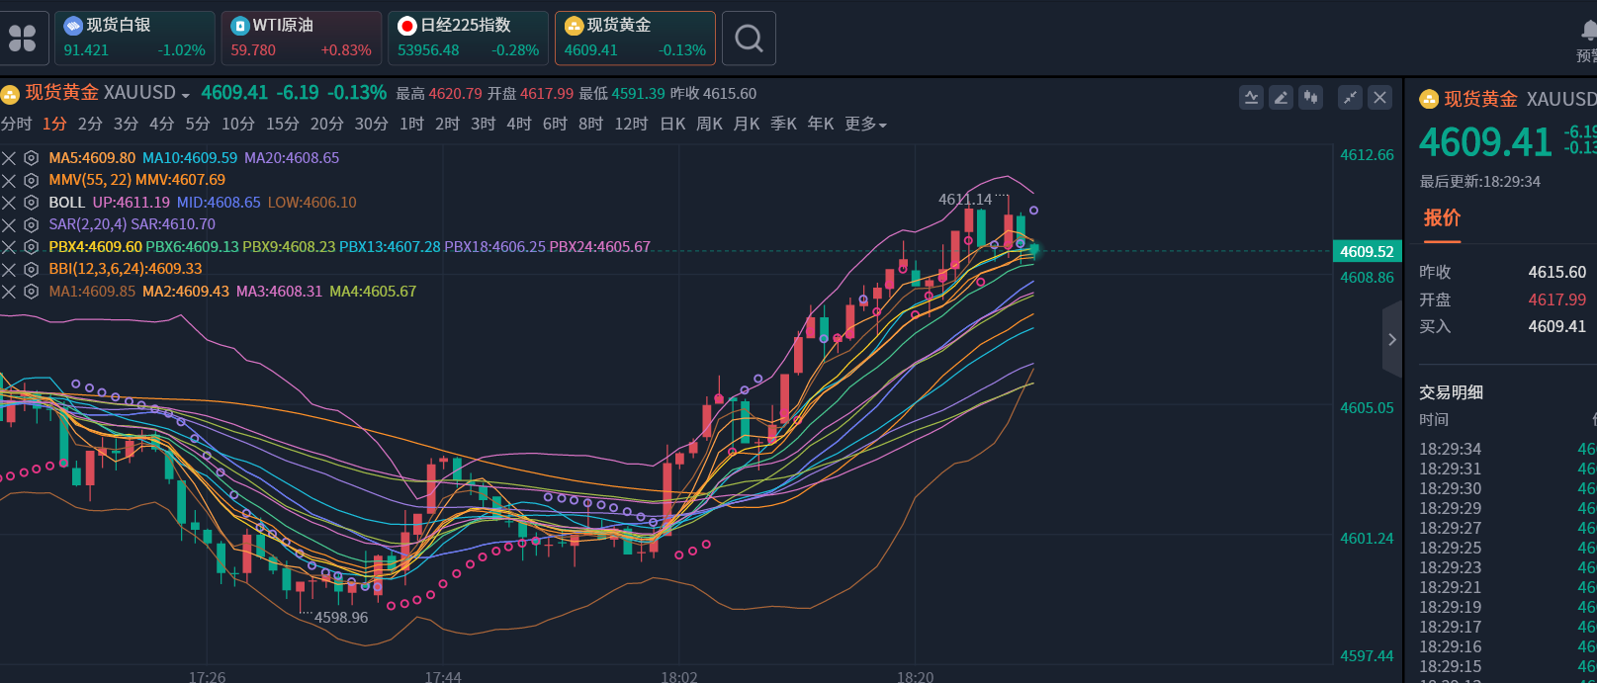This screenshot has height=683, width=1597.
Task: Open settings gear for BOLL indicator
Action: 32,203
